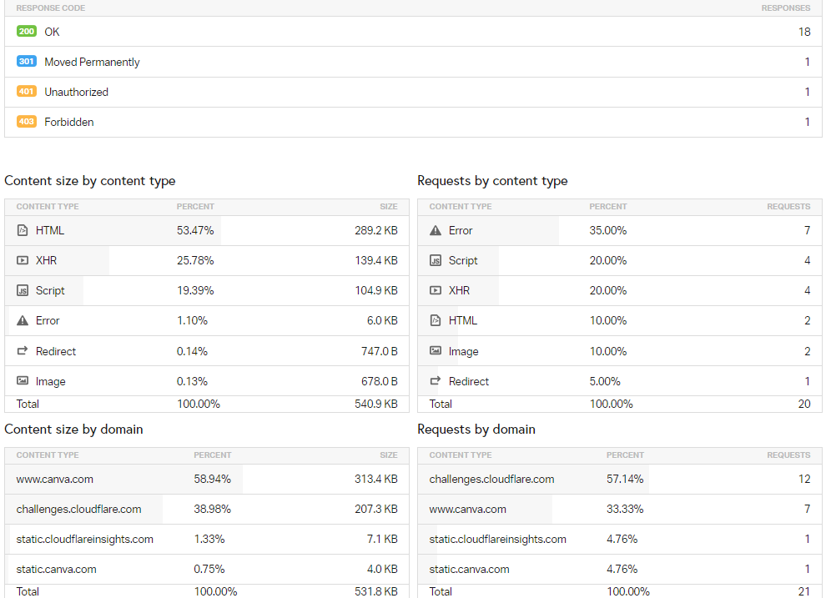Click the HTML file icon in content size table

(23, 230)
